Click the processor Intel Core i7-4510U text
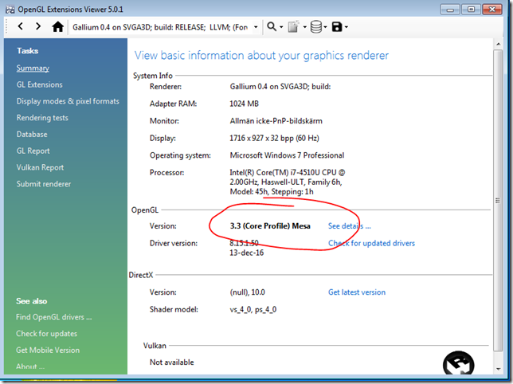The height and width of the screenshot is (384, 513). (x=288, y=182)
